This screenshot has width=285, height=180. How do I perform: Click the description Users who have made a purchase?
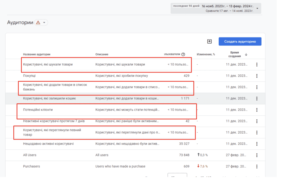click(x=120, y=166)
